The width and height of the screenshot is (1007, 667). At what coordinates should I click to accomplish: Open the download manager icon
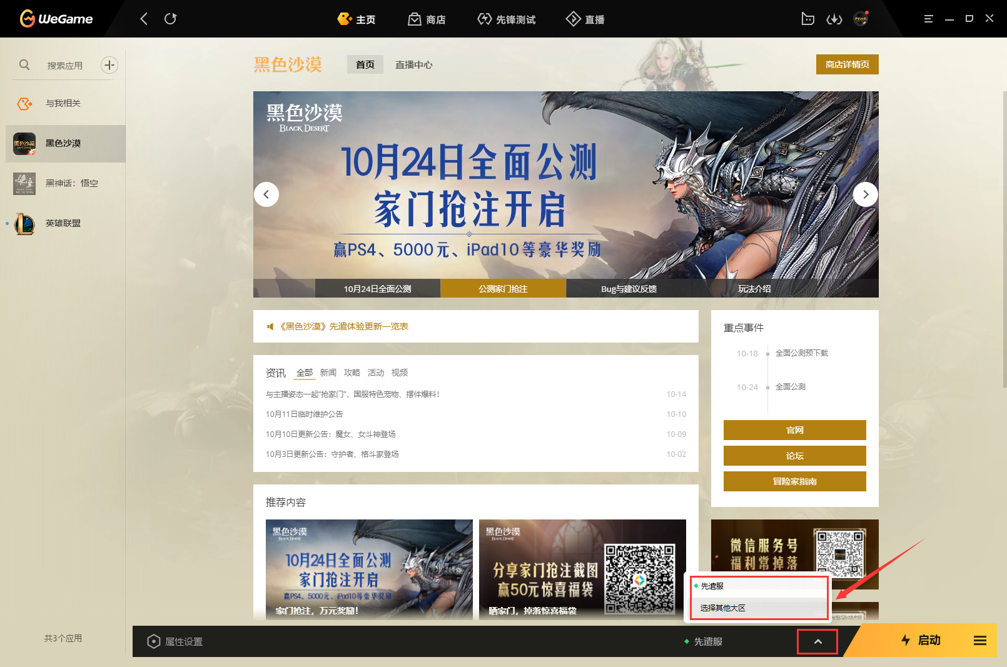pyautogui.click(x=834, y=19)
